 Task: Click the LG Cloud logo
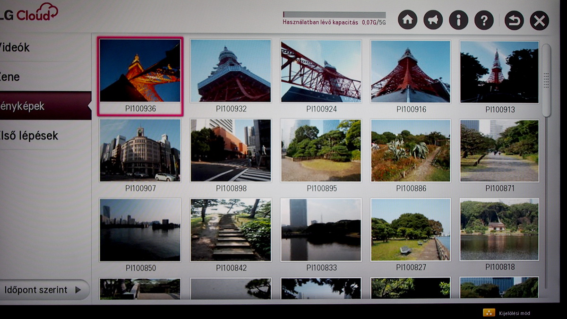(x=29, y=12)
